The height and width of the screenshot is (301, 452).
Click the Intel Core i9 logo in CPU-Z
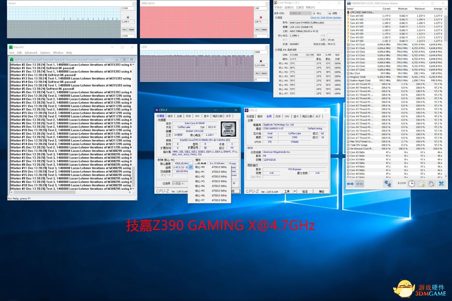click(228, 129)
